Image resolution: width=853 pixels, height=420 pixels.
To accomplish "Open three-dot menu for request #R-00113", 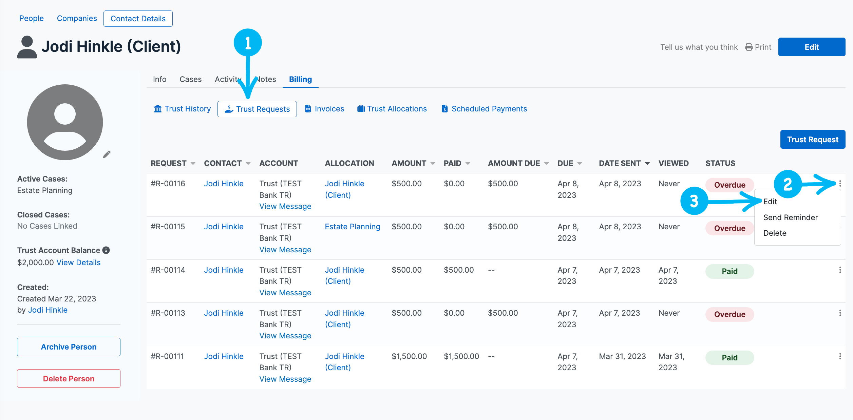I will [x=840, y=313].
